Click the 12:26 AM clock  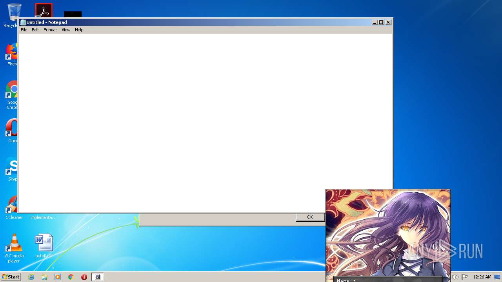[482, 277]
